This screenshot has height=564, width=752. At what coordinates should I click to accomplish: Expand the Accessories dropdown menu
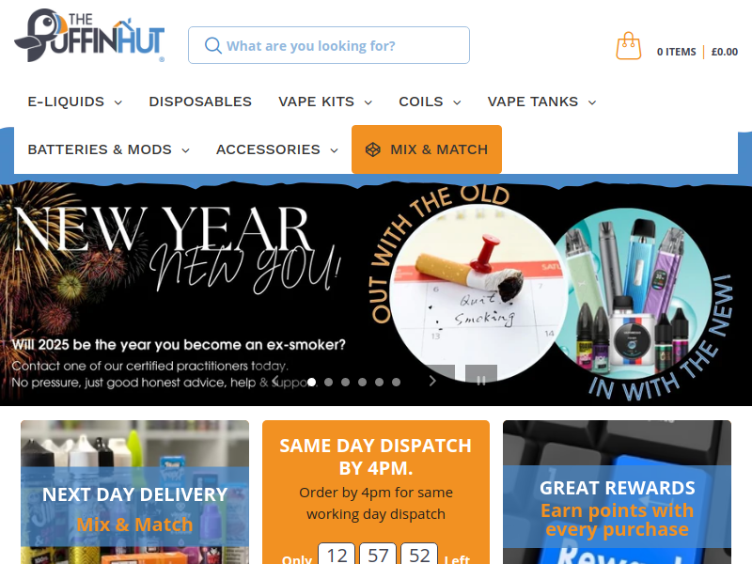click(x=277, y=149)
